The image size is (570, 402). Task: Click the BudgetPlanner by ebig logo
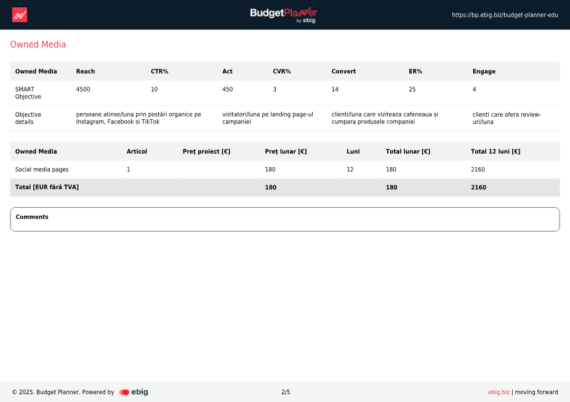coord(284,15)
